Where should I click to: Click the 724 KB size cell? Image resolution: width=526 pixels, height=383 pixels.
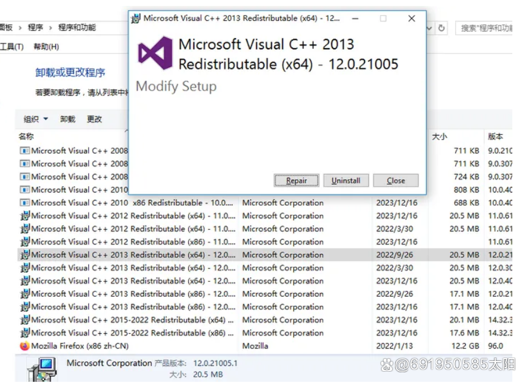click(466, 177)
